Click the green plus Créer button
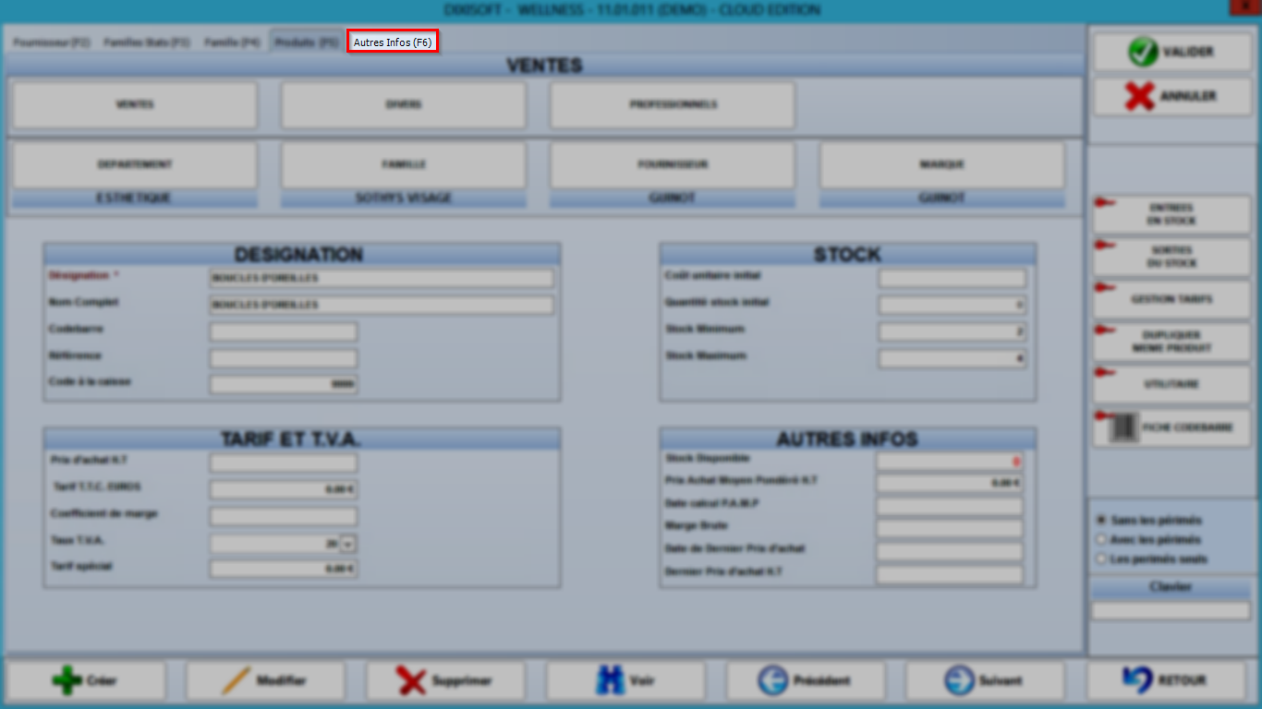Screen dimensions: 1262x709 (86, 680)
